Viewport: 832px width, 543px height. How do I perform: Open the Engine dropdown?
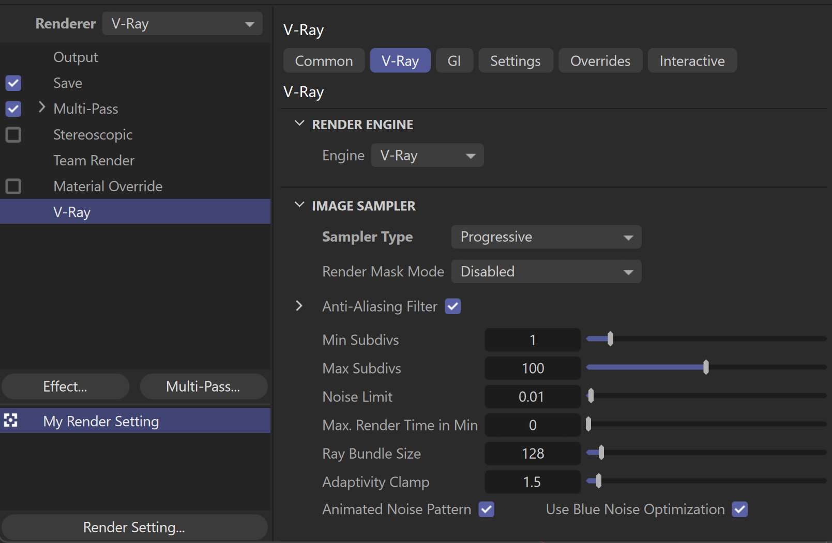(428, 156)
